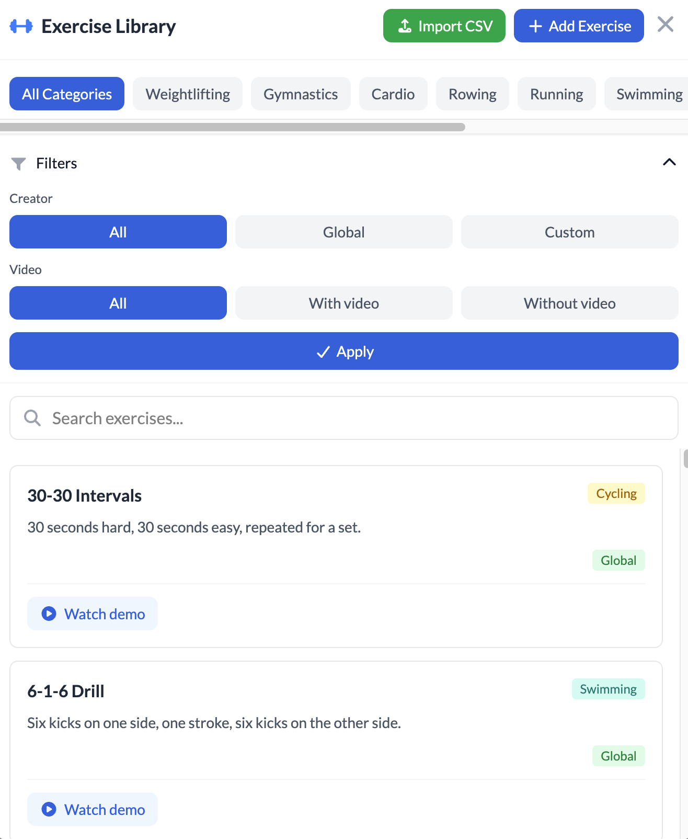Image resolution: width=688 pixels, height=839 pixels.
Task: Click the Cycling tag on 30-30 Intervals
Action: 616,493
